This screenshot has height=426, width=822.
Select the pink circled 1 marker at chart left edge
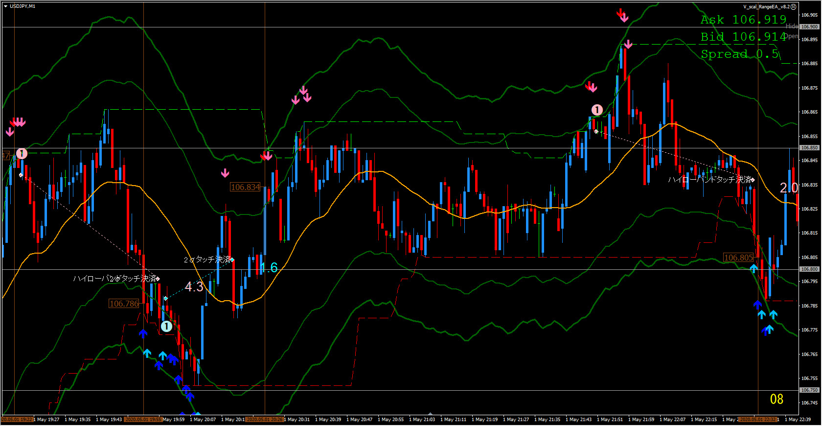(22, 154)
